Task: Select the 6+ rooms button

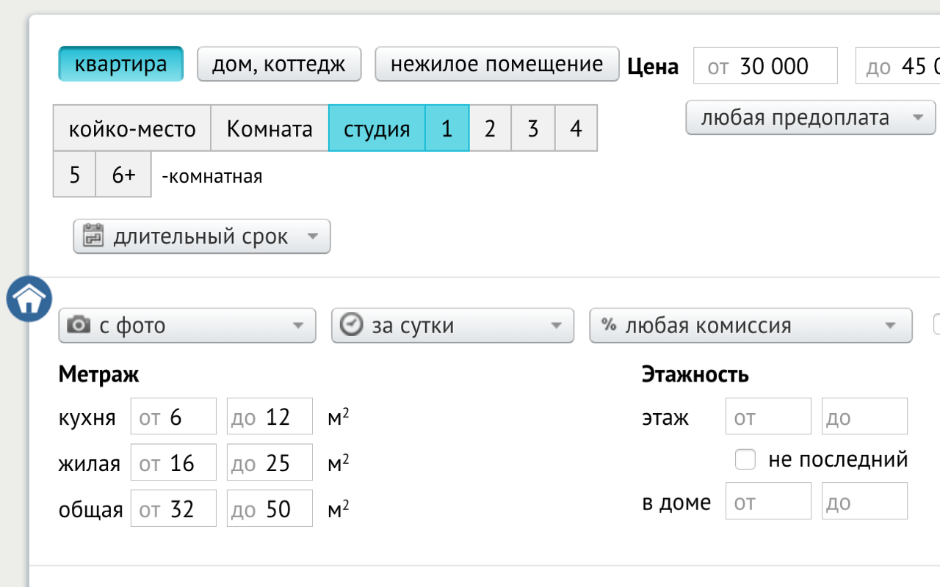Action: point(122,174)
